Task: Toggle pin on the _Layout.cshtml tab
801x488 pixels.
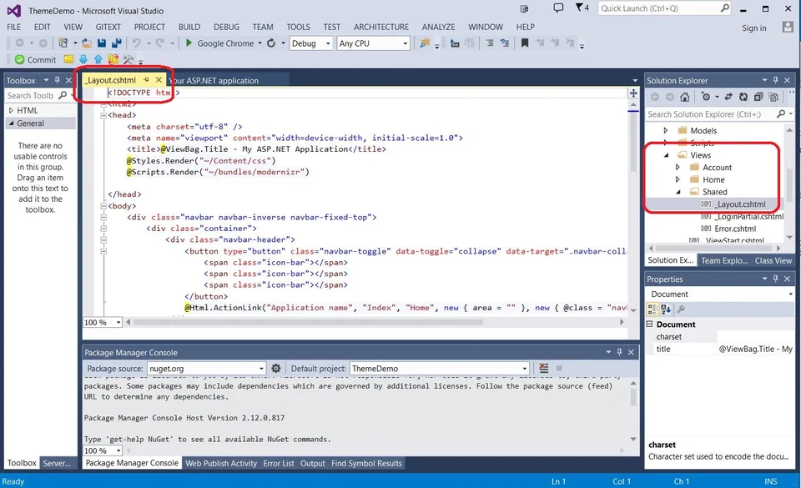Action: click(147, 79)
